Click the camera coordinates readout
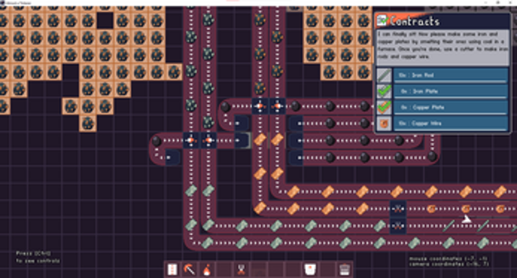The width and height of the screenshot is (517, 278). pyautogui.click(x=448, y=264)
